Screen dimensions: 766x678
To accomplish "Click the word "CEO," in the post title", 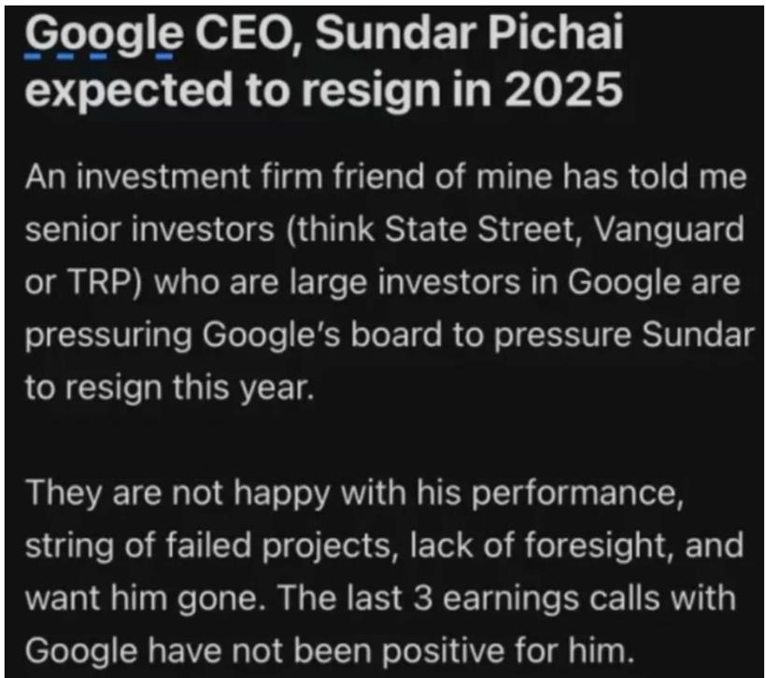I will [x=248, y=34].
